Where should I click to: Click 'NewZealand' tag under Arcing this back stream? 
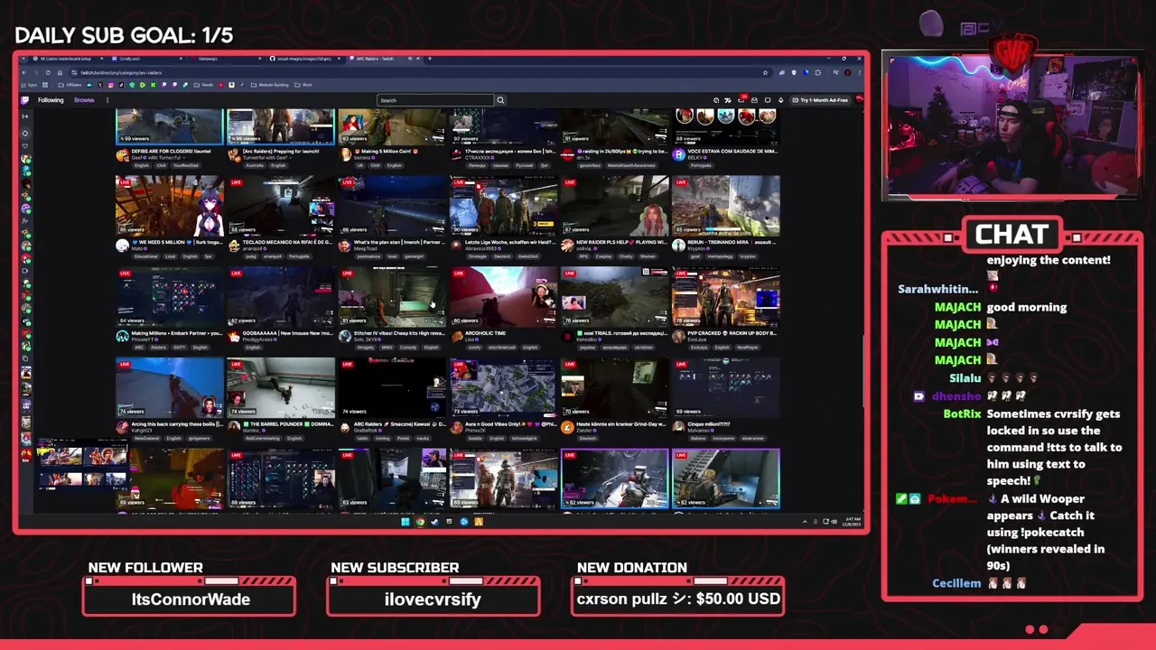(x=146, y=439)
